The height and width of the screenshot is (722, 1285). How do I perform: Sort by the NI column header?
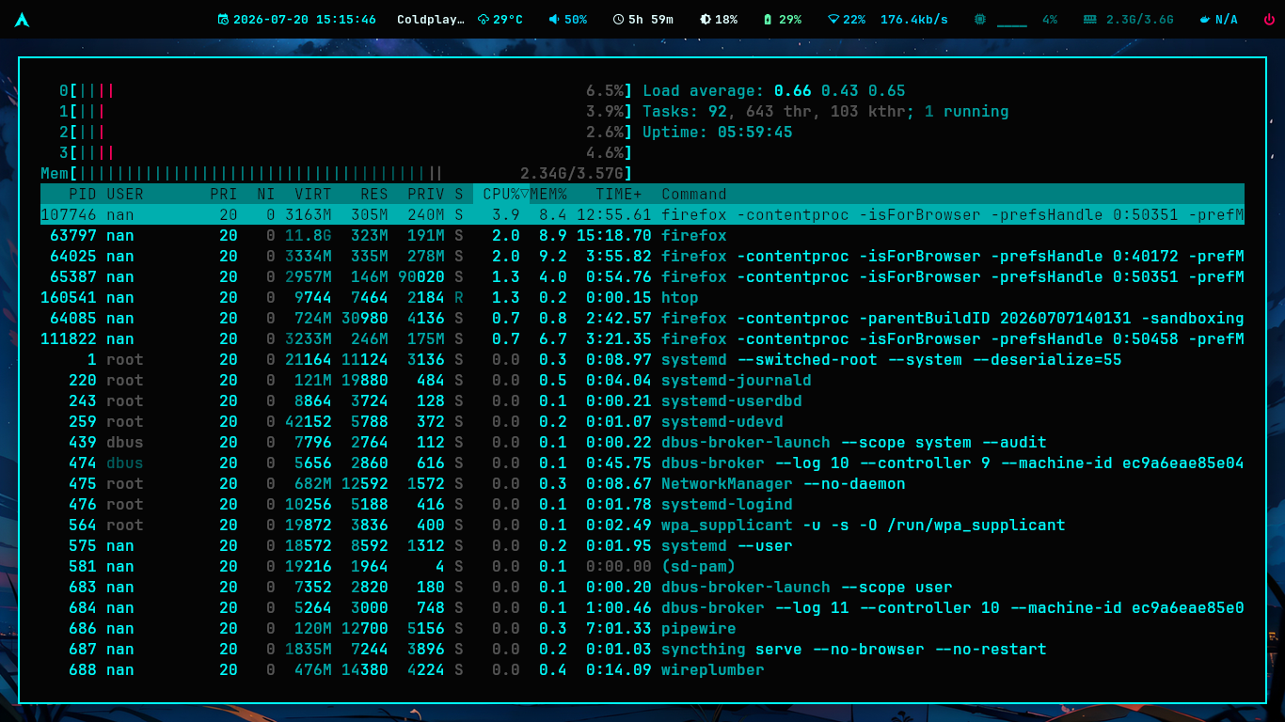[266, 194]
